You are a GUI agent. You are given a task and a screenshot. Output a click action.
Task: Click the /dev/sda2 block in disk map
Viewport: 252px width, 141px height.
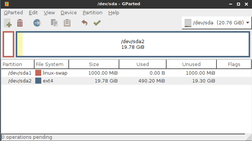click(x=133, y=44)
